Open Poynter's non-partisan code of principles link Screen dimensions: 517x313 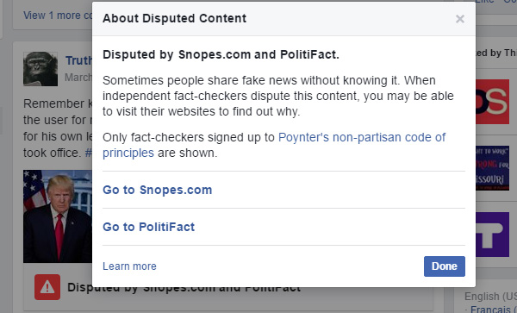tap(274, 145)
